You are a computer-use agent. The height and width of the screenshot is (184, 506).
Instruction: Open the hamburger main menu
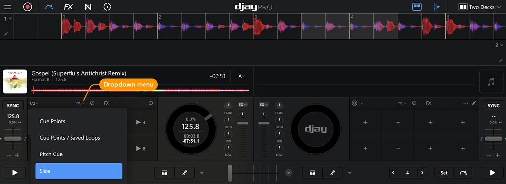[x=8, y=7]
